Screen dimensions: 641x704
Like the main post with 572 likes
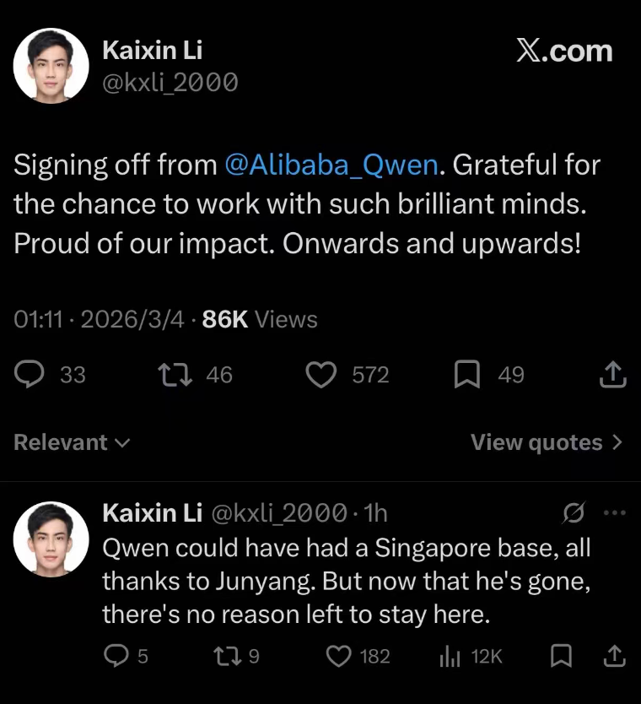320,374
